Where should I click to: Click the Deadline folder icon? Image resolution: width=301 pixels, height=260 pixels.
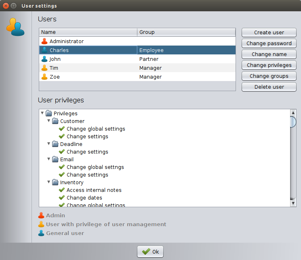coord(55,144)
